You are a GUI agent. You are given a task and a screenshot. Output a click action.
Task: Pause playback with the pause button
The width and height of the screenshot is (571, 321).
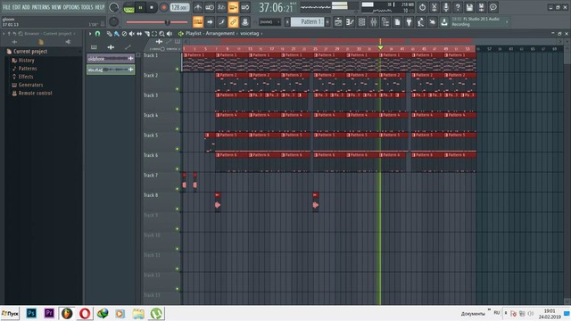coord(140,8)
